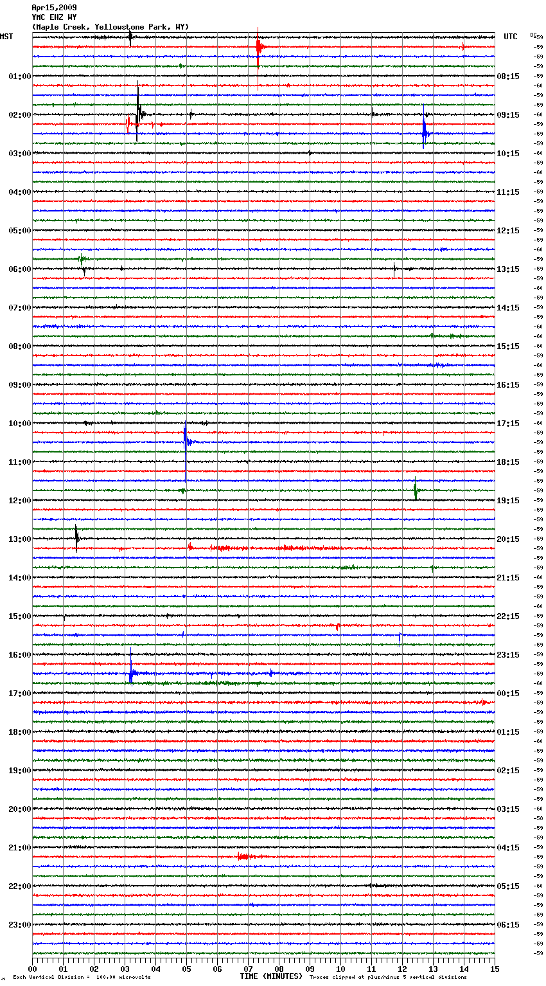Click the black seismic spike on the 13:00 row
This screenshot has height=986, width=546.
[76, 539]
